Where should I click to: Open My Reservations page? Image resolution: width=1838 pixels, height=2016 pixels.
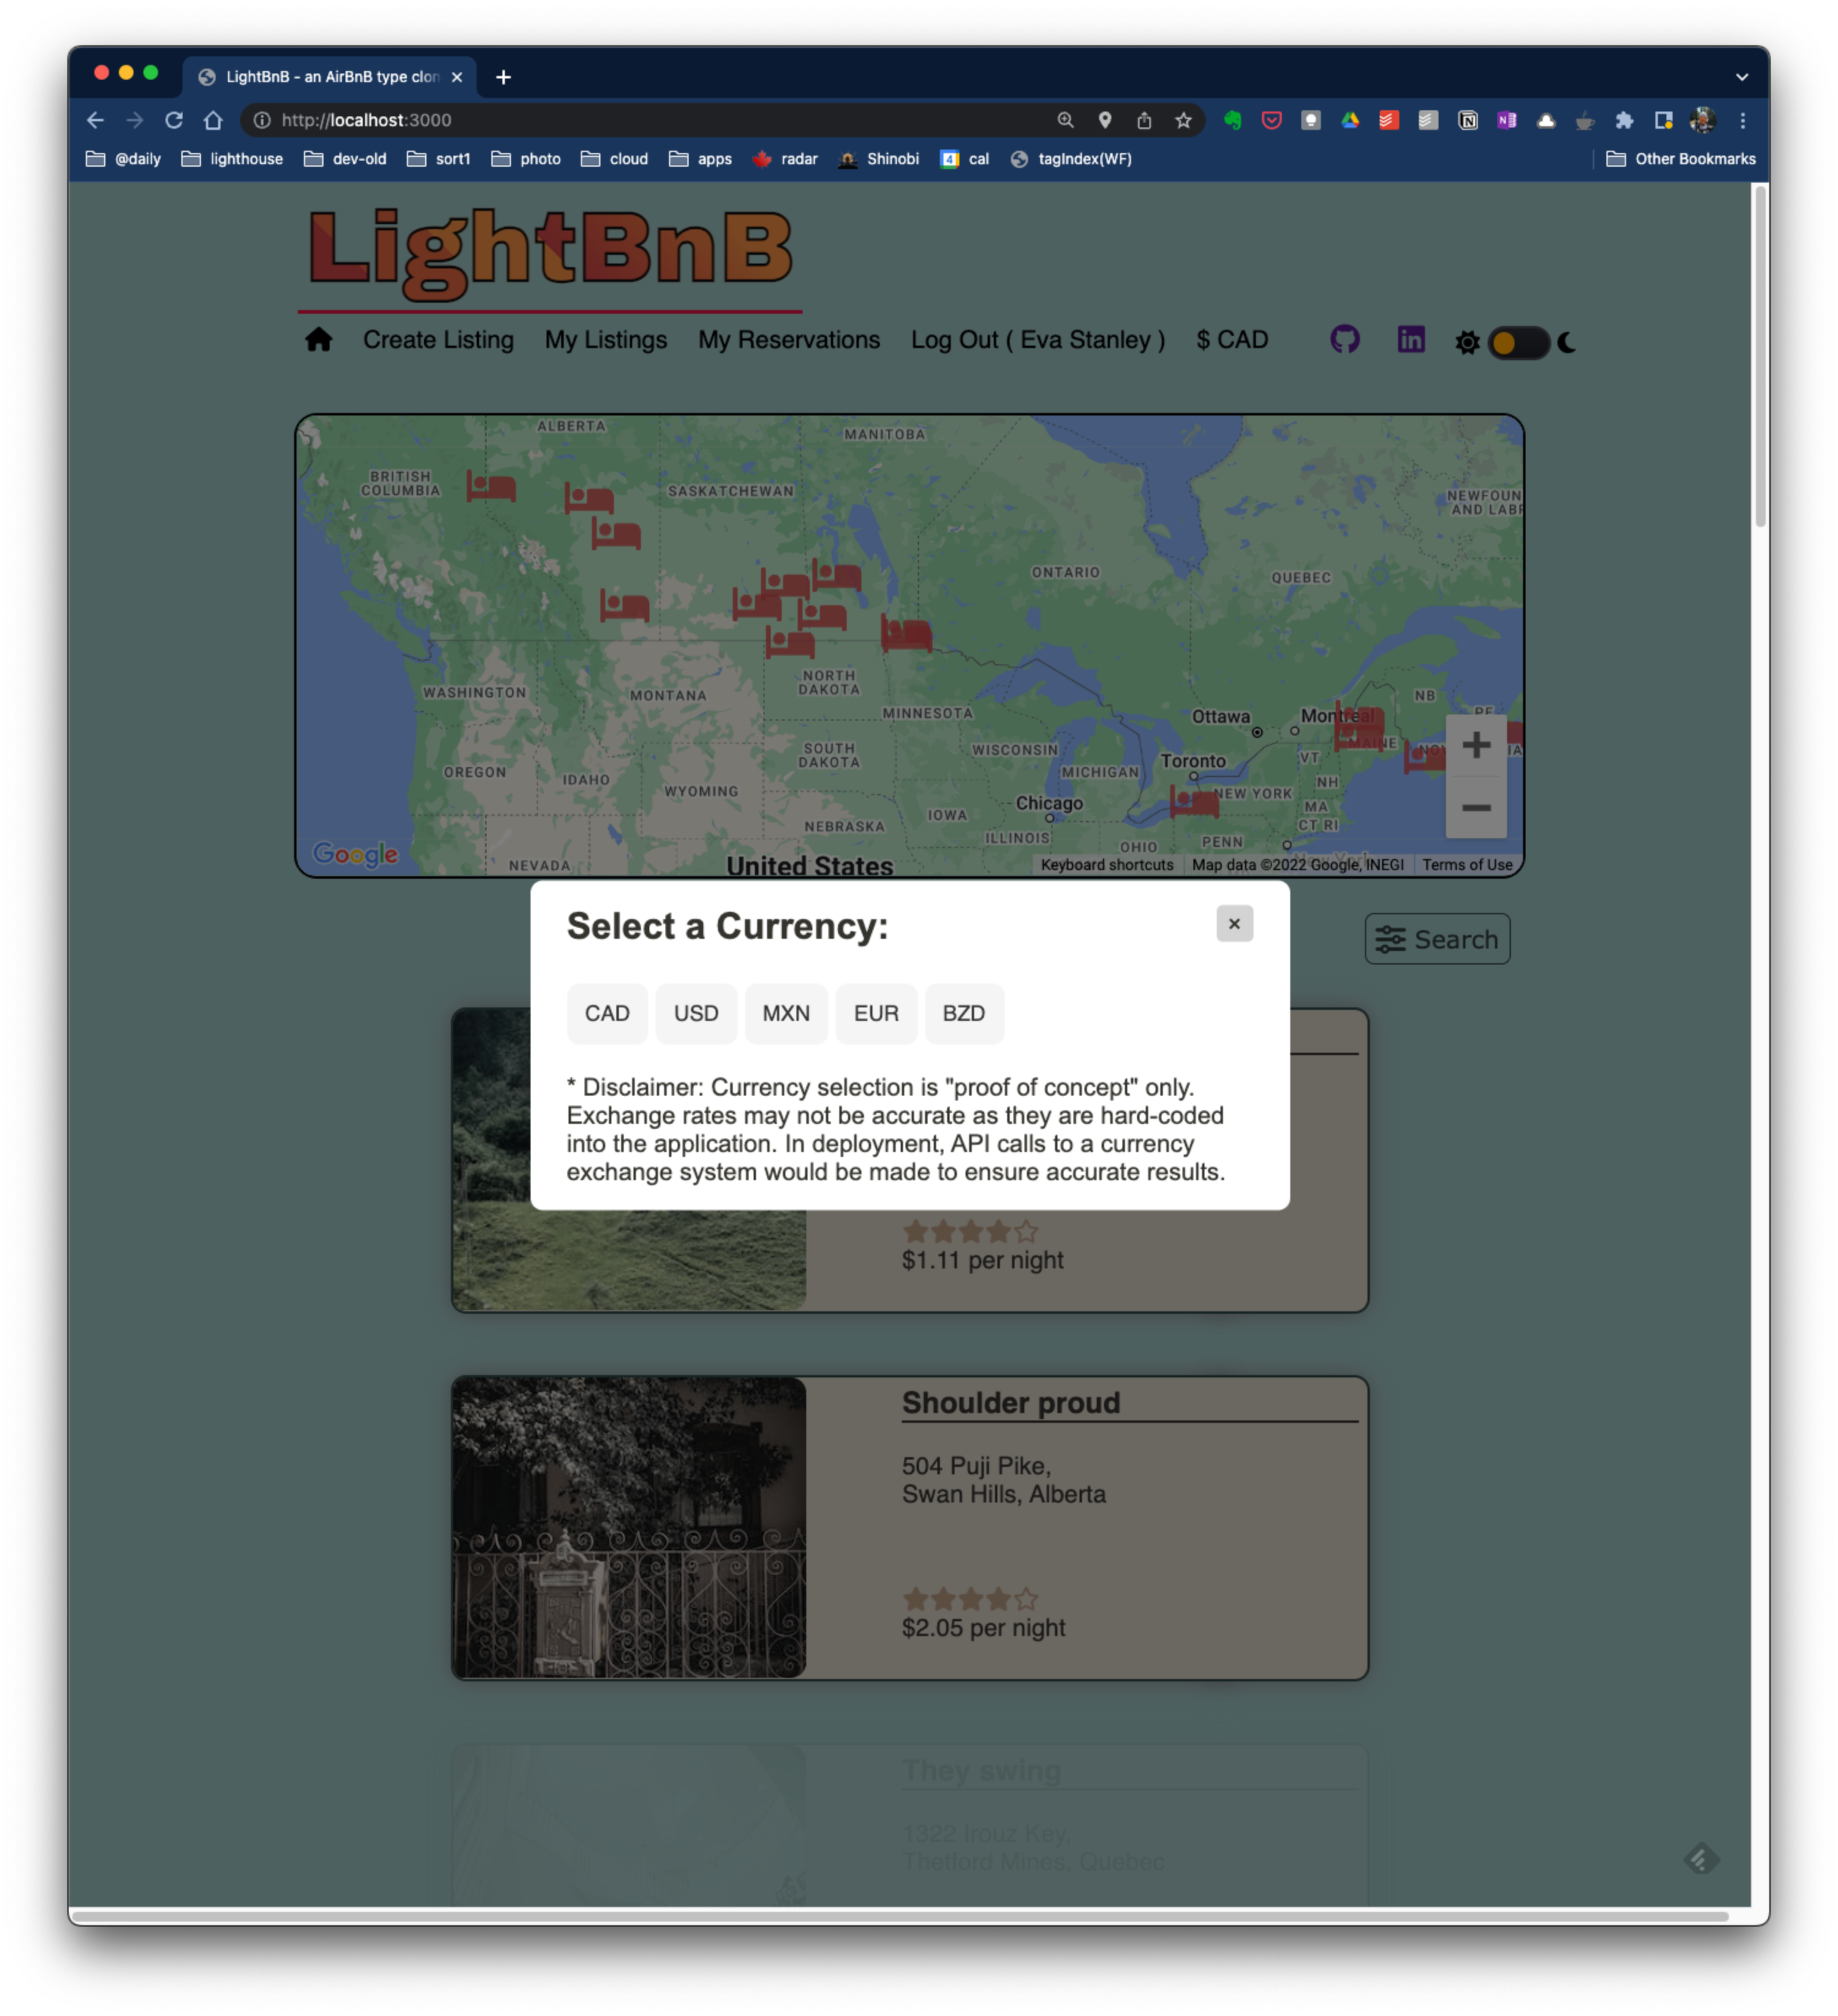pyautogui.click(x=789, y=340)
